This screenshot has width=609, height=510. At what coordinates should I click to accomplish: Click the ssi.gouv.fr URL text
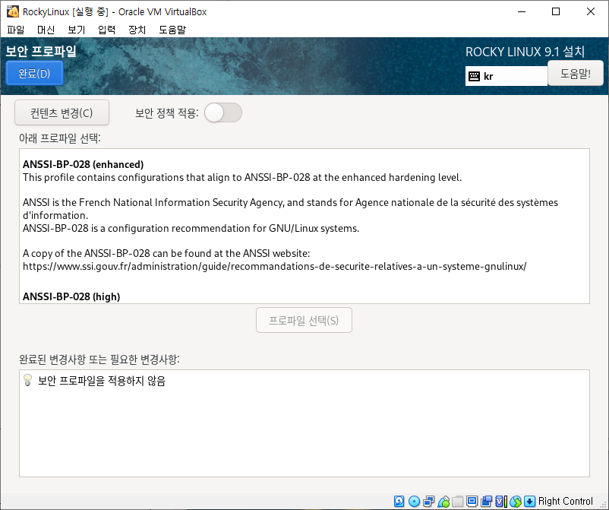pos(275,266)
